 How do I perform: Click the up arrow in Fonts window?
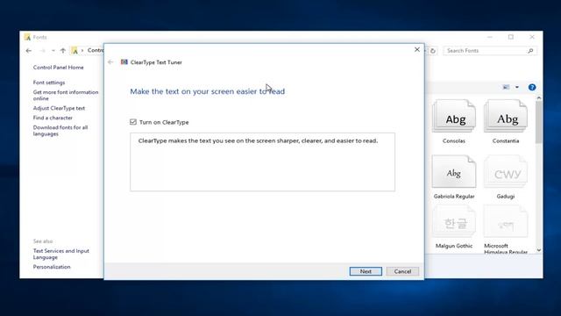(x=63, y=51)
